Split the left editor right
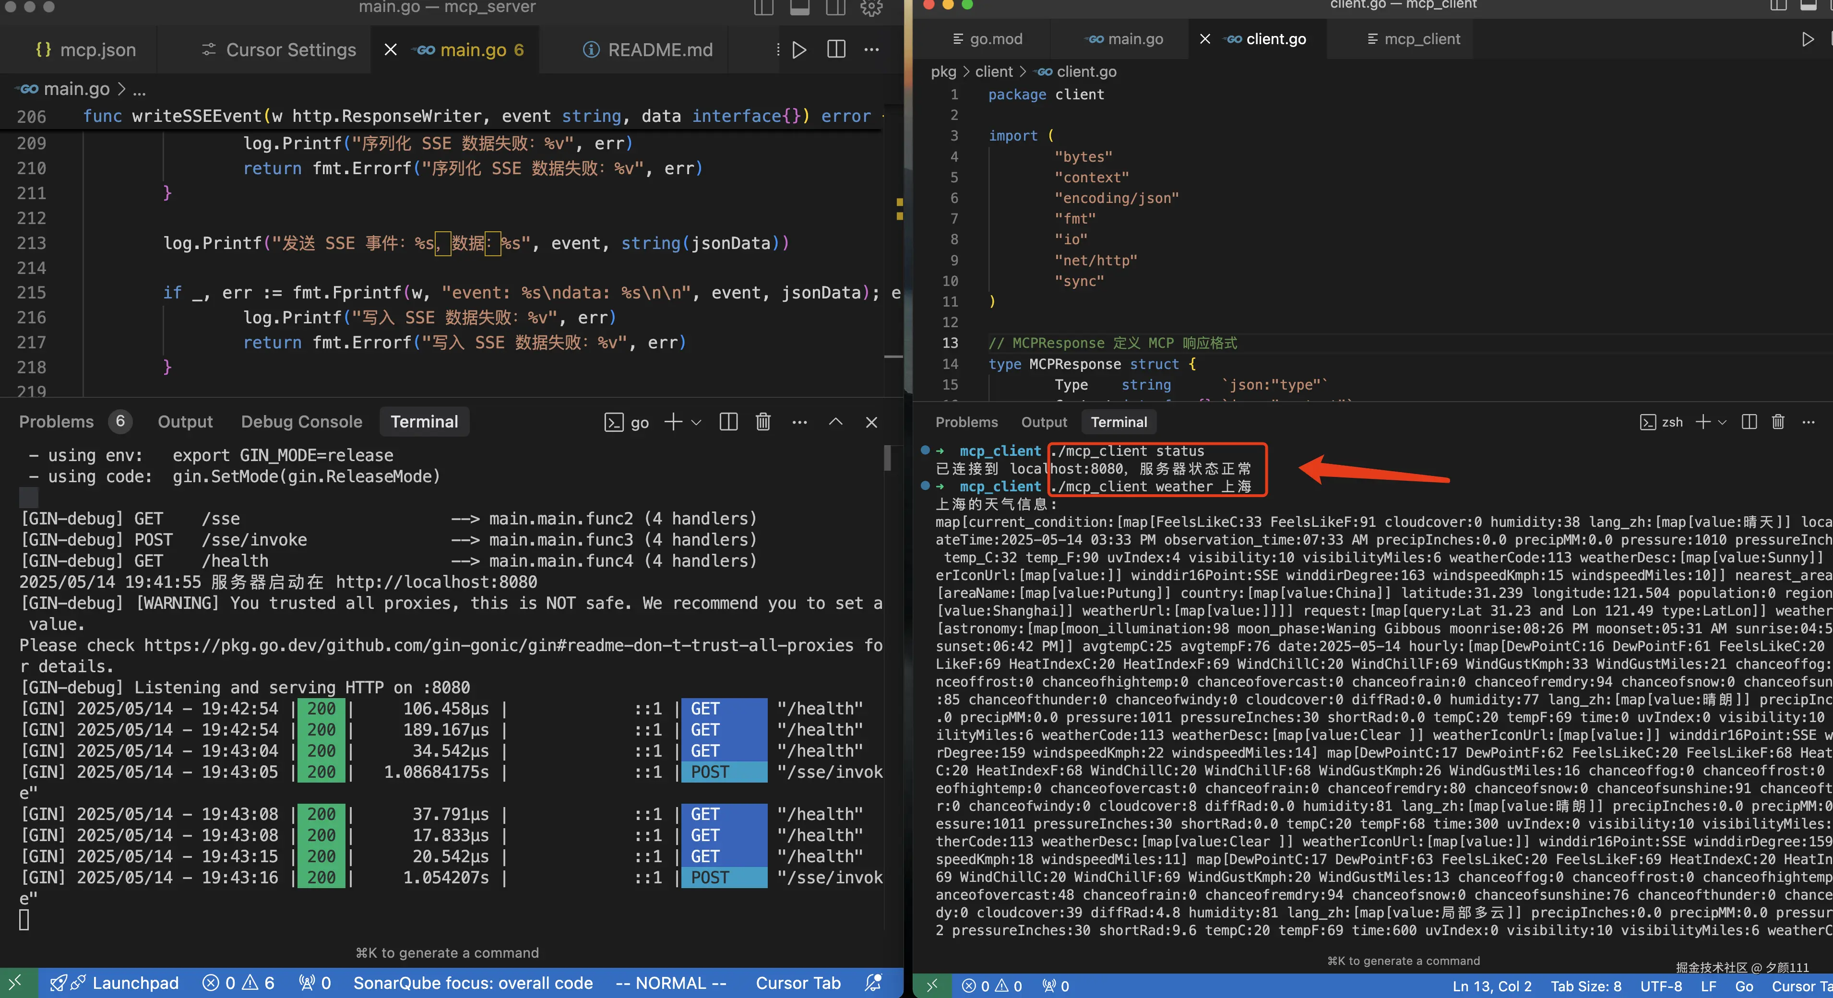 (836, 50)
